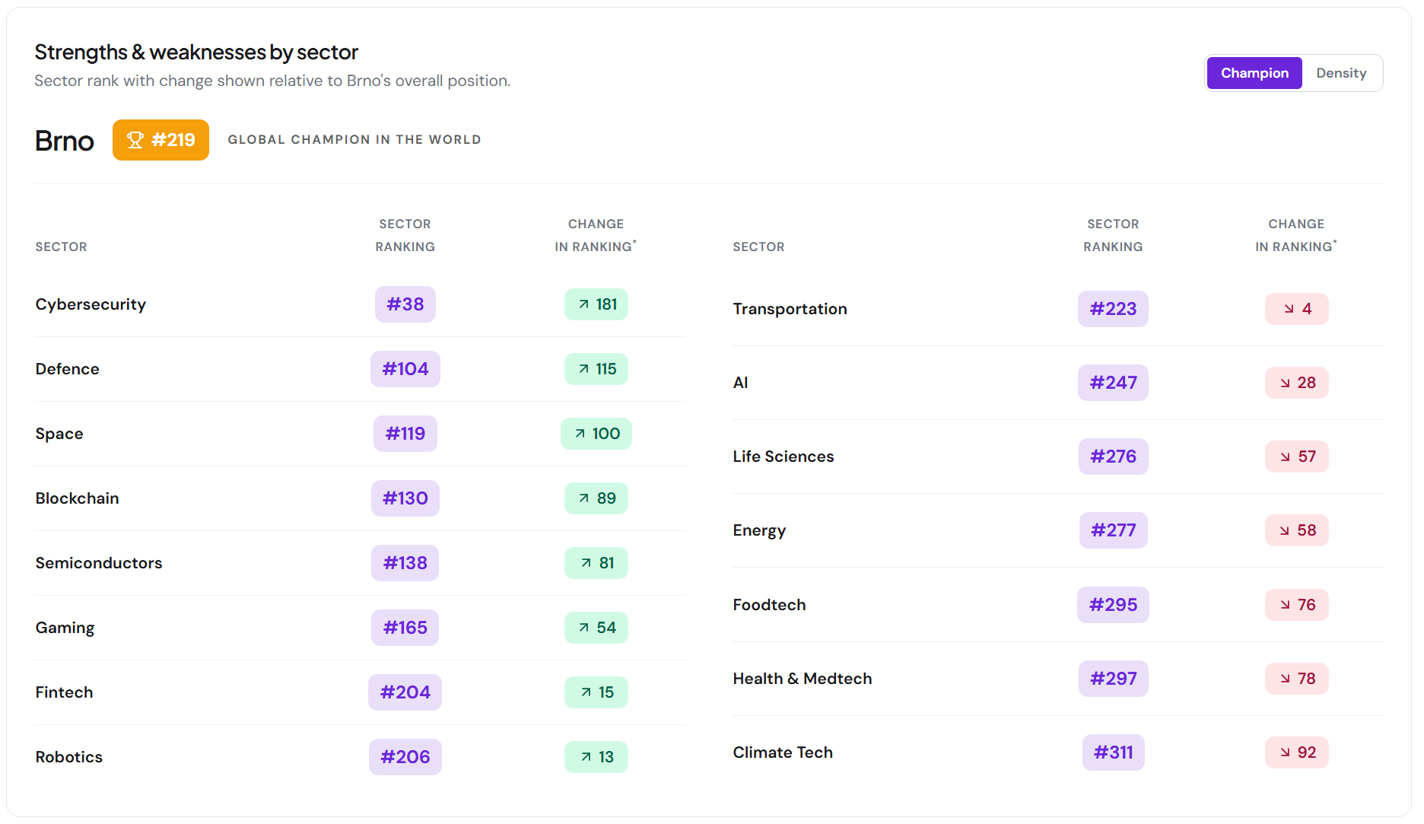Click the Brno city heading
Image resolution: width=1424 pixels, height=824 pixels.
tap(65, 141)
